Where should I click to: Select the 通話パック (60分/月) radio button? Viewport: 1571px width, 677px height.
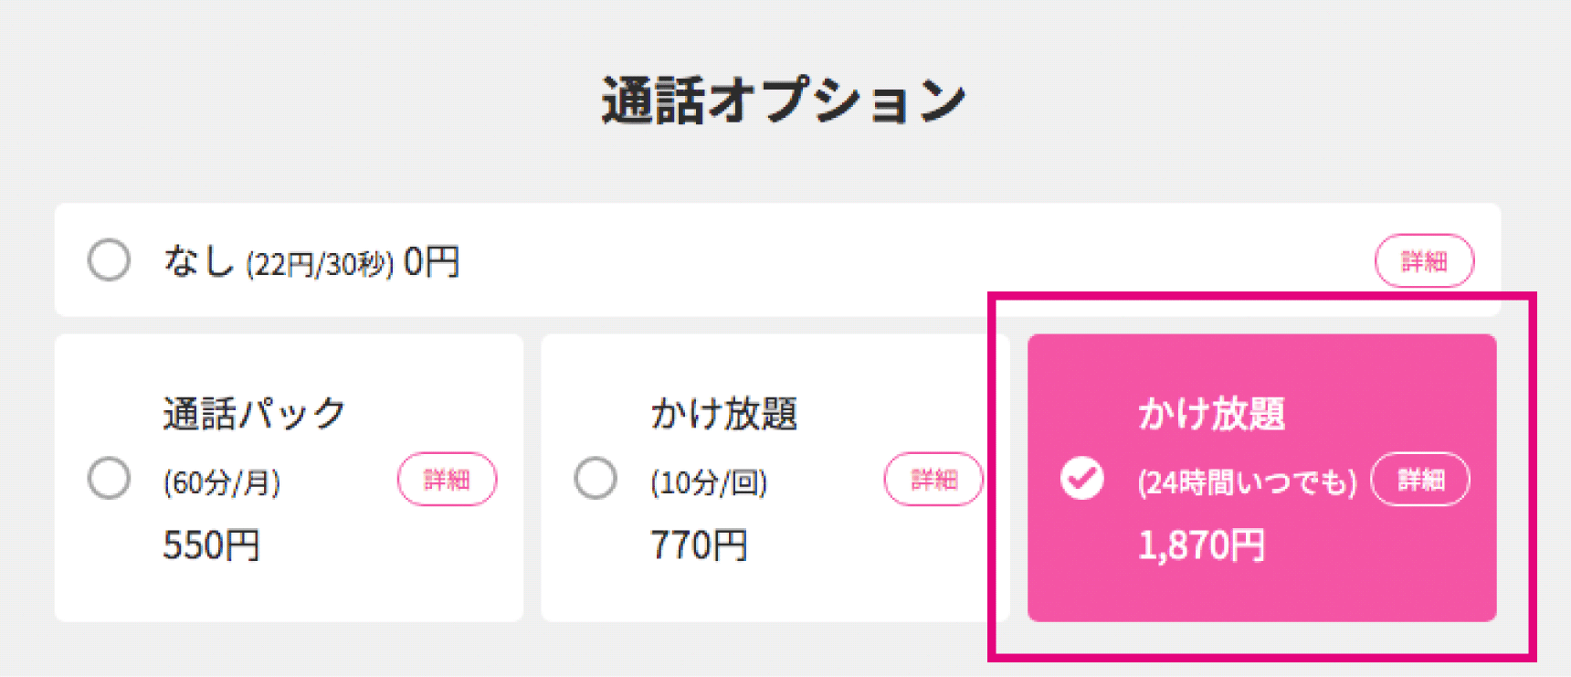(109, 478)
